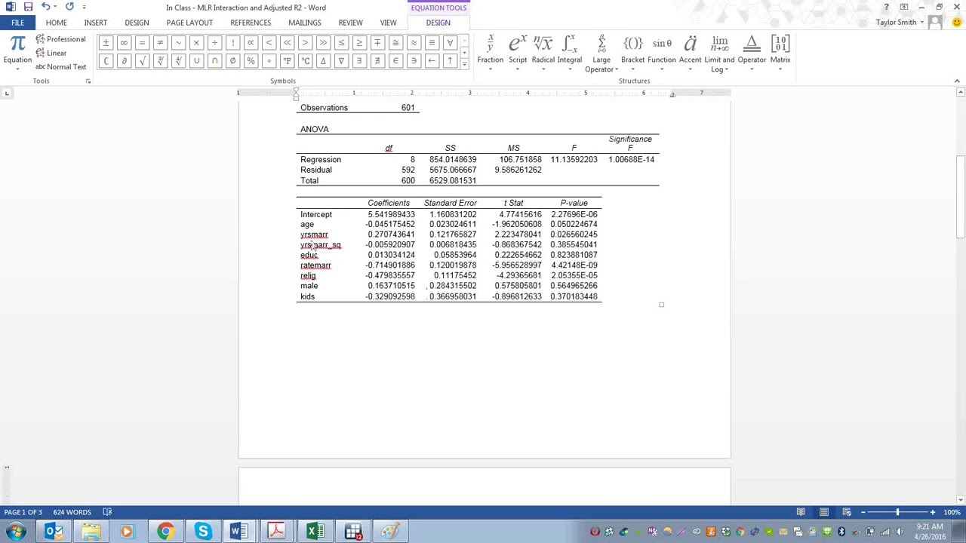966x543 pixels.
Task: Insert the division sign symbol
Action: point(214,43)
